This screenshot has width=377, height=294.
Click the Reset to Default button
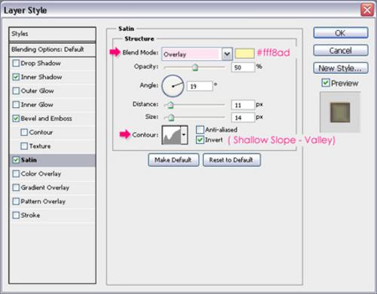pos(231,160)
